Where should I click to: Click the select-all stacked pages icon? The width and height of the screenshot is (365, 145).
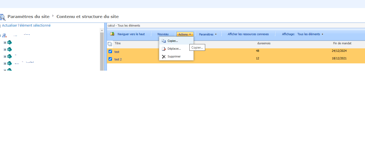(x=110, y=44)
